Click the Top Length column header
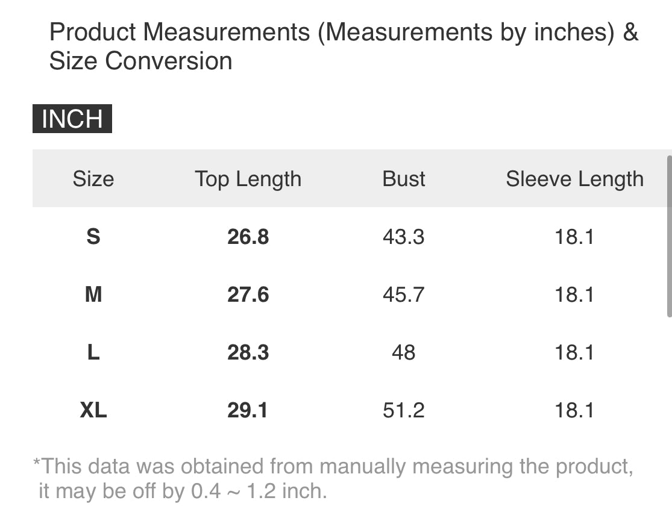The image size is (672, 527). tap(248, 179)
